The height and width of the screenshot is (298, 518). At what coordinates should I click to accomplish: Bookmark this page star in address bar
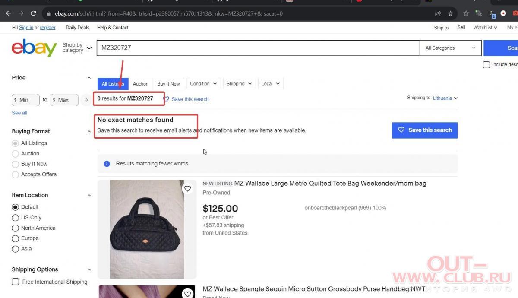point(450,14)
